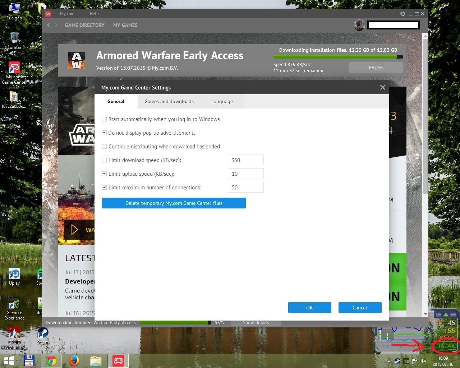460x368 pixels.
Task: Open the f07c2a0b3c file icon on desktop
Action: (14, 100)
